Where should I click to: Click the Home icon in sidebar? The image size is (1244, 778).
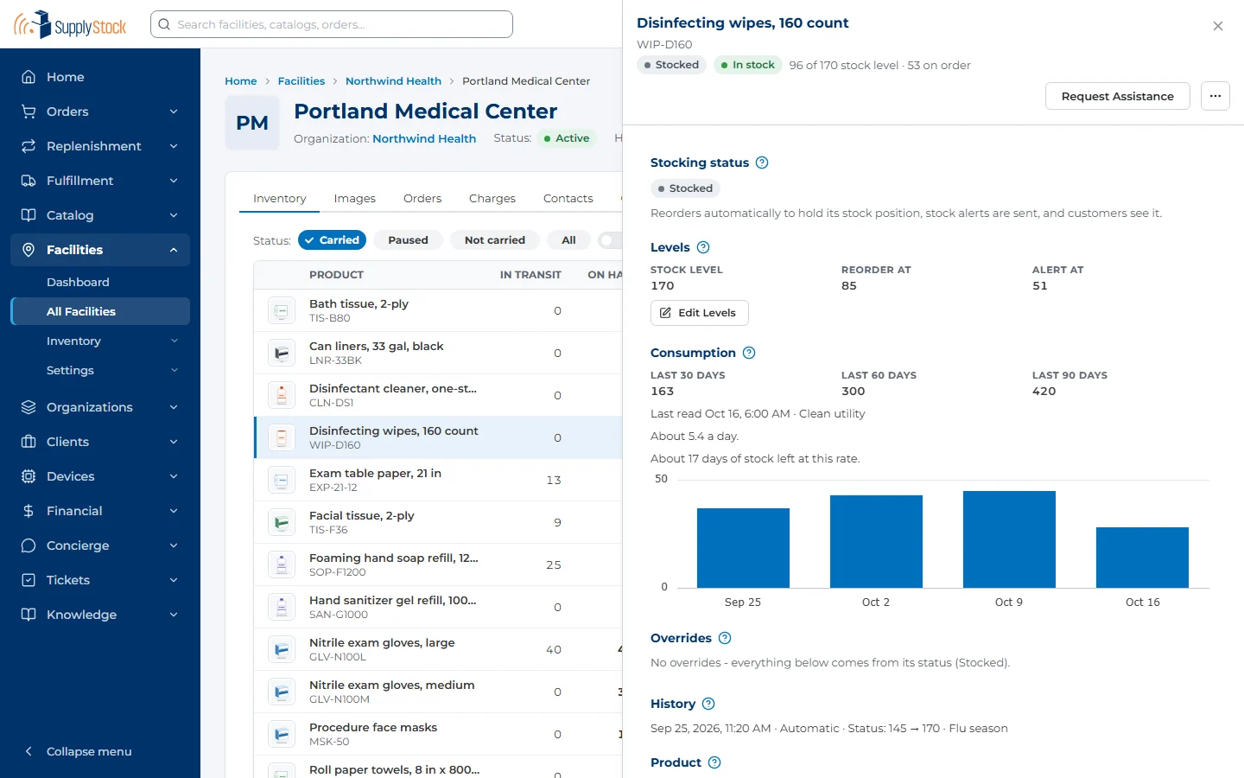29,77
